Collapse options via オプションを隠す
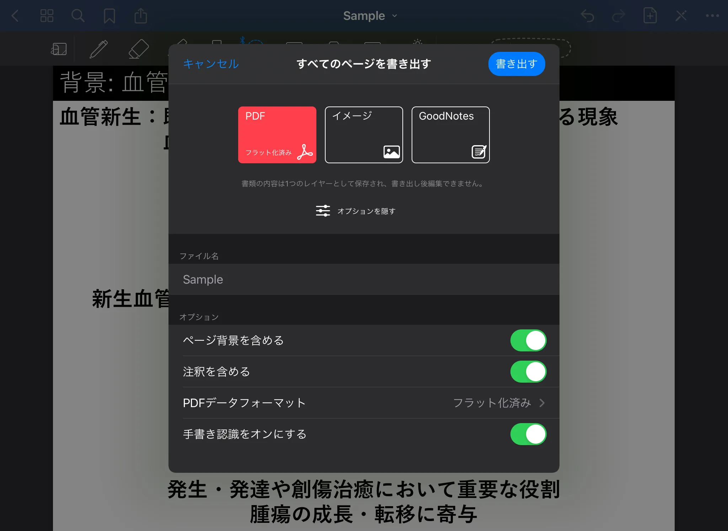Viewport: 728px width, 531px height. (x=356, y=211)
